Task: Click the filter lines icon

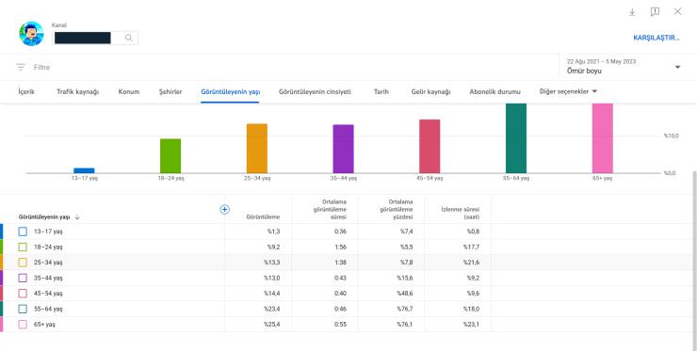Action: [x=21, y=67]
